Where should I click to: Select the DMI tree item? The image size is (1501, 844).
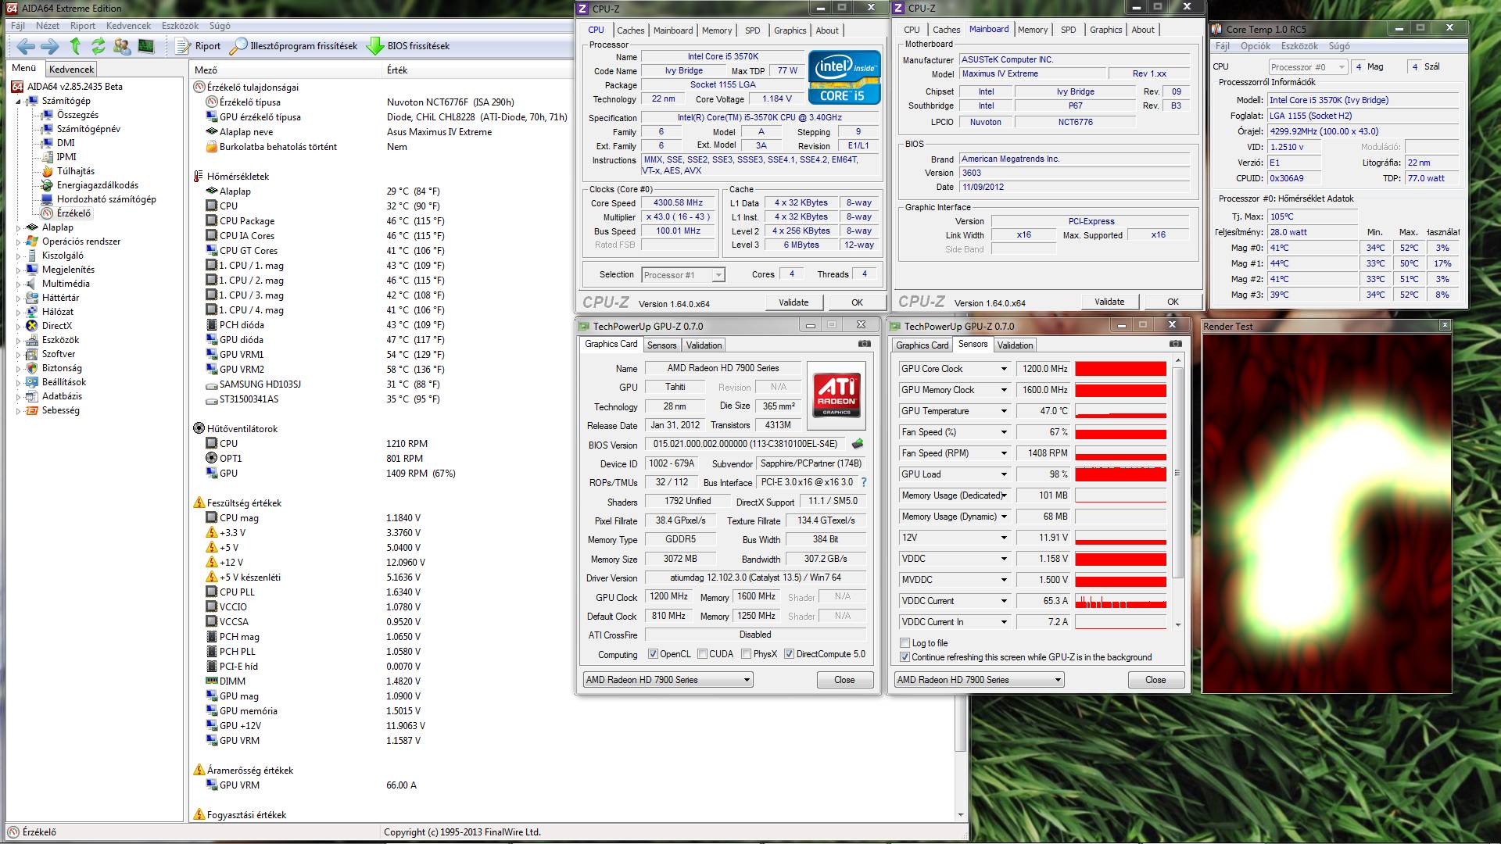coord(58,143)
